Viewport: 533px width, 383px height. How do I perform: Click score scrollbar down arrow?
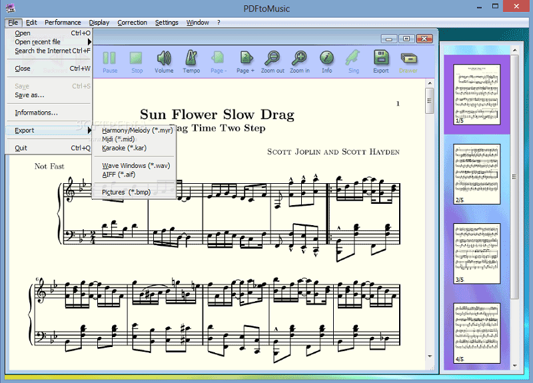430,356
